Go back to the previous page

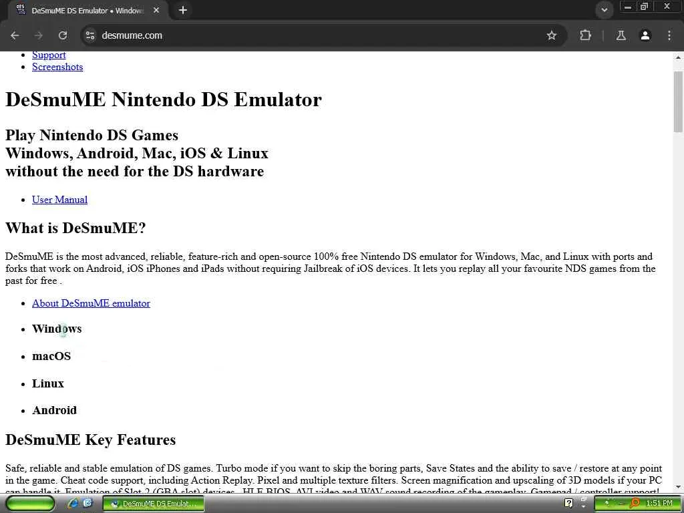pos(15,35)
